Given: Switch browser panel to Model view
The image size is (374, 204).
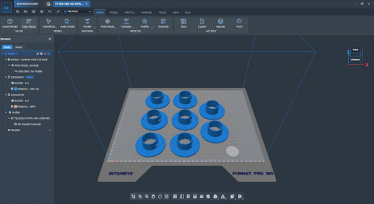Looking at the screenshot, I should click(18, 47).
